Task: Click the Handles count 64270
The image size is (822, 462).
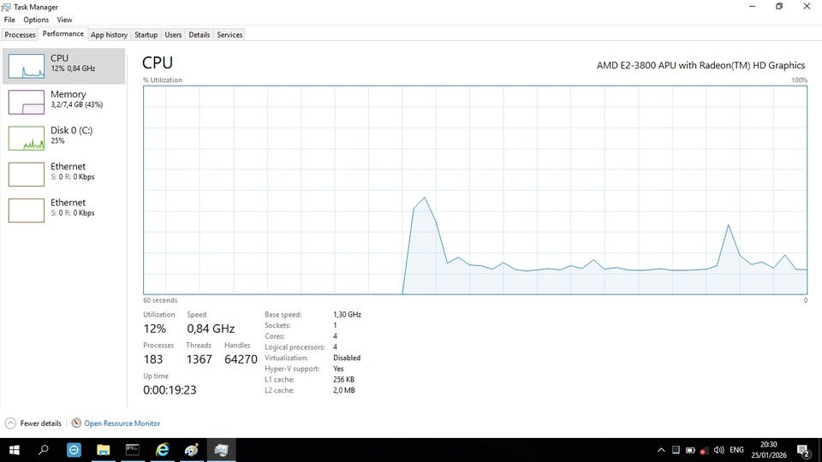Action: click(x=241, y=359)
